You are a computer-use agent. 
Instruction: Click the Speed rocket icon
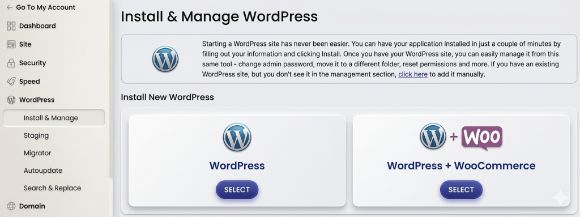11,82
